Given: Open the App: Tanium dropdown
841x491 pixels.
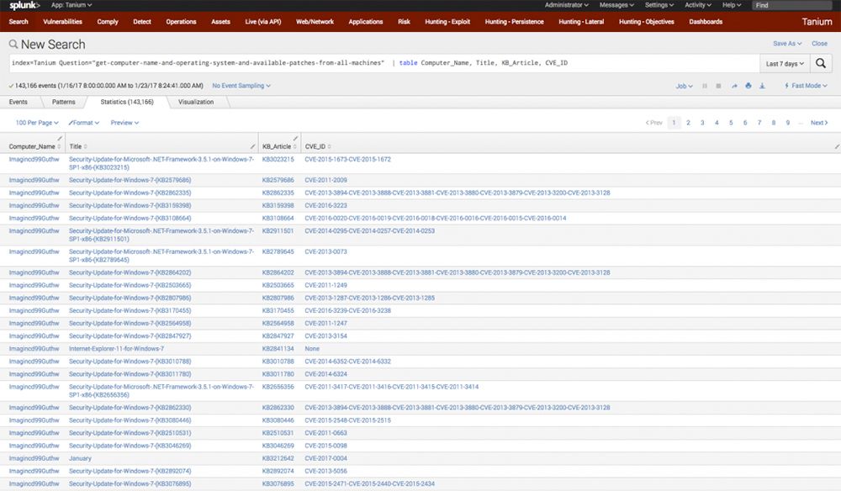Looking at the screenshot, I should point(71,5).
